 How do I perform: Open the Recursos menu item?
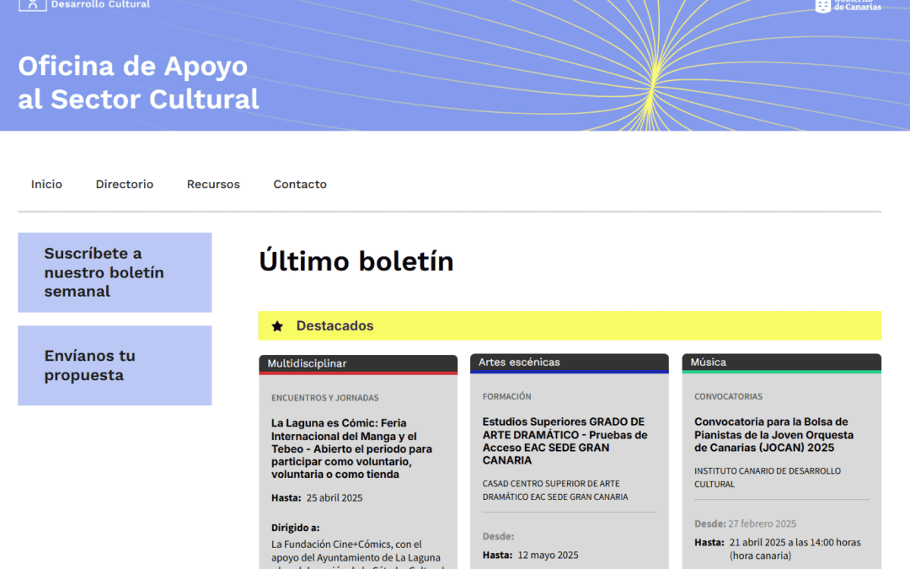pyautogui.click(x=213, y=184)
